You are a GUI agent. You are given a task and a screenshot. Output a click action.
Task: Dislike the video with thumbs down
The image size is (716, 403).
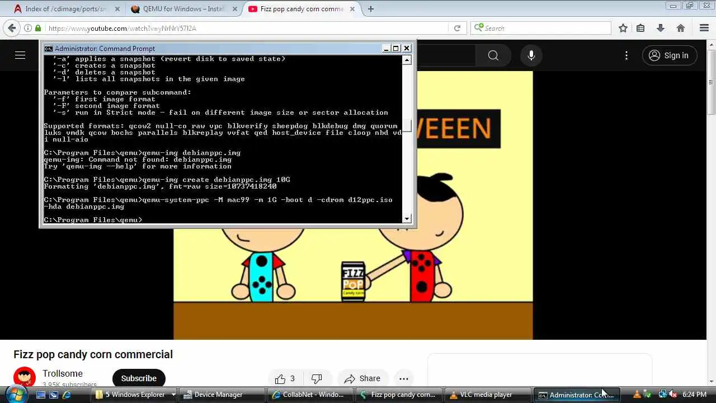(x=317, y=379)
